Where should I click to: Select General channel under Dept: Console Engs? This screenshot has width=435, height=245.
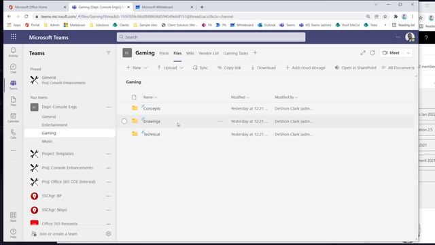click(49, 116)
